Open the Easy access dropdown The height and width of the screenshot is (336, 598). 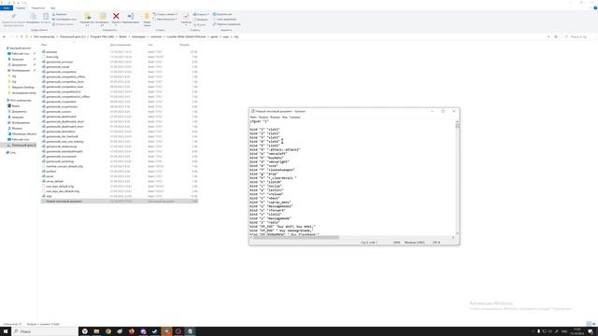[x=165, y=19]
